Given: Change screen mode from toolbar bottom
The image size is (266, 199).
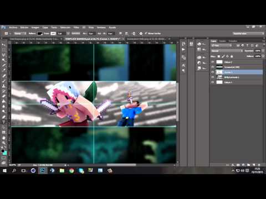Looking at the screenshot, I should click(x=3, y=163).
